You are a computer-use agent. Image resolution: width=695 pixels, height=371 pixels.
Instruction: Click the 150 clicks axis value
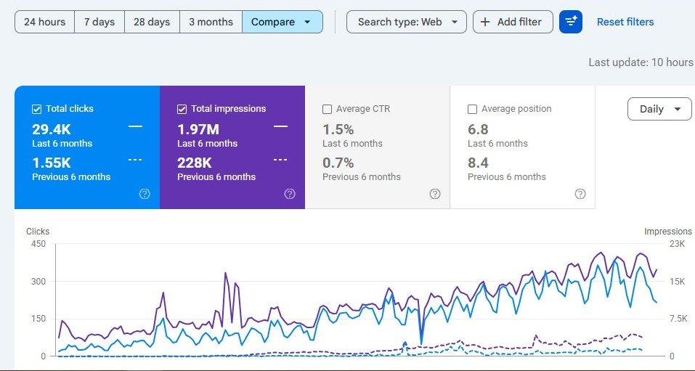click(37, 319)
